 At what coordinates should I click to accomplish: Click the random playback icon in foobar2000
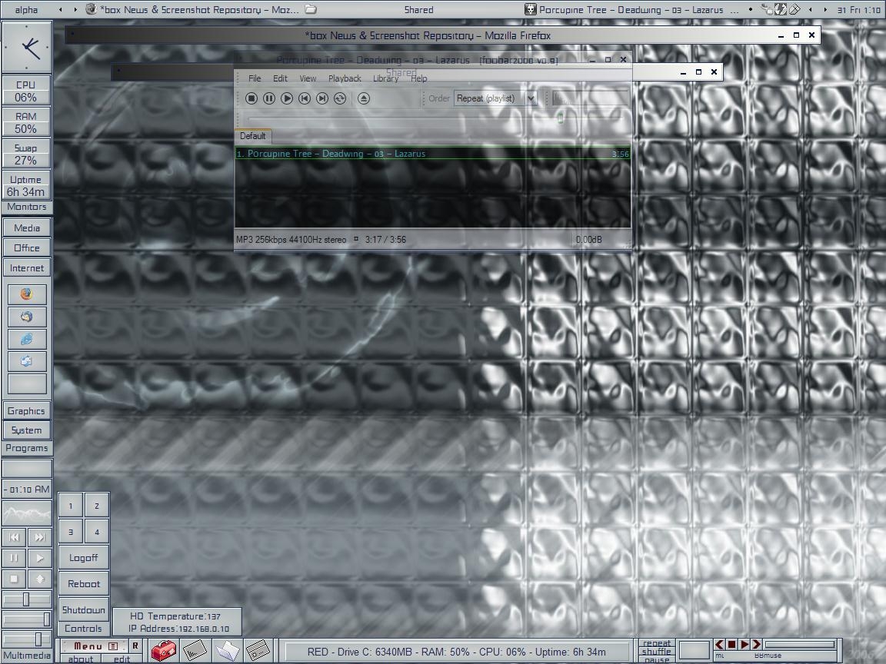tap(340, 98)
